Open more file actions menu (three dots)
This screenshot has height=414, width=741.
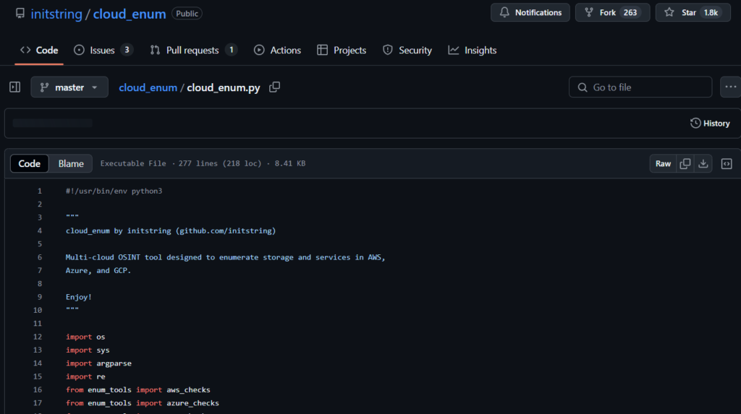pos(731,87)
